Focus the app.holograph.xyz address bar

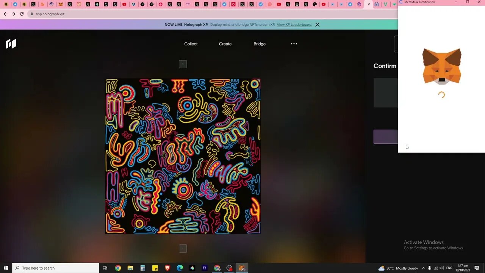point(212,14)
